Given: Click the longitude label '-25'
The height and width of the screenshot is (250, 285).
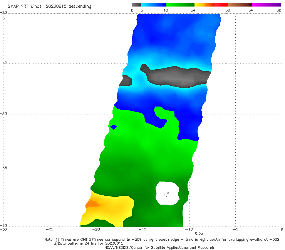Looking at the screenshot, I should pyautogui.click(x=50, y=229).
